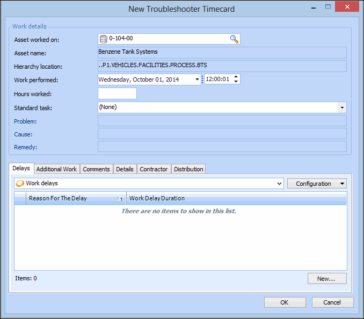
Task: Cancel the new timecard dialog
Action: pos(332,302)
